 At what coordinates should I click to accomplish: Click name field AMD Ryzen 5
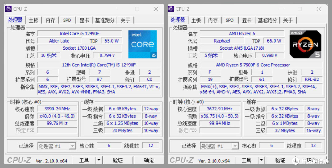click(x=242, y=34)
